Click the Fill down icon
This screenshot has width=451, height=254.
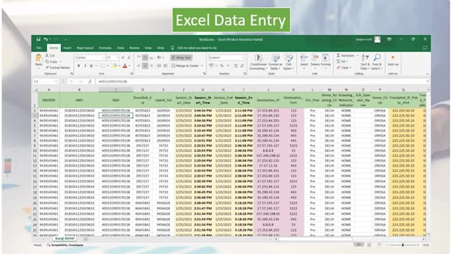338,61
